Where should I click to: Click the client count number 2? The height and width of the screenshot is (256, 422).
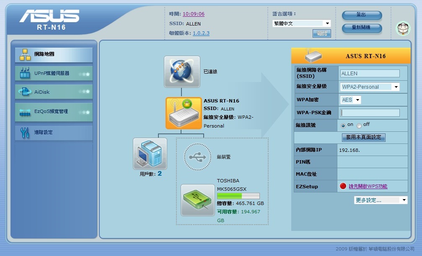[160, 174]
